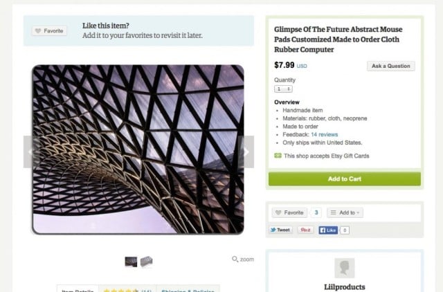The width and height of the screenshot is (443, 292).
Task: Expand the Add to list menu
Action: point(345,212)
